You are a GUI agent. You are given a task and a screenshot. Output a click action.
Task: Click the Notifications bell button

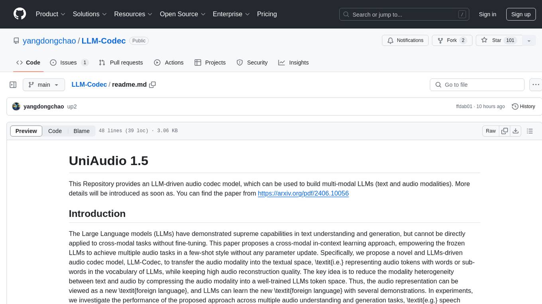405,41
